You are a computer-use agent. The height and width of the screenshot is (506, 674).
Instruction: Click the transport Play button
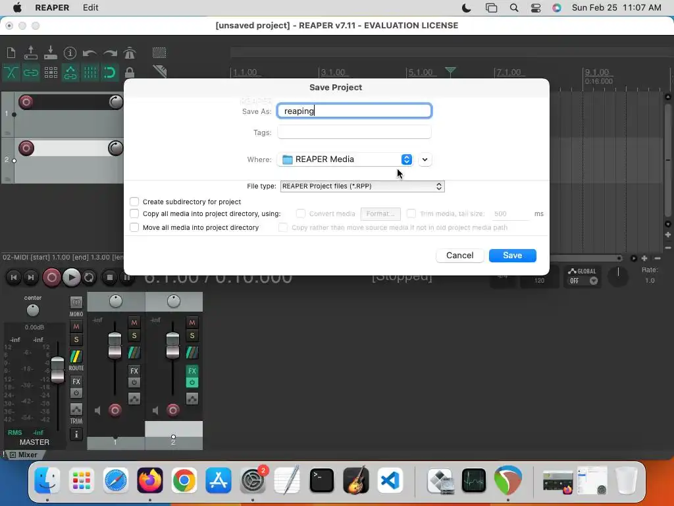71,277
